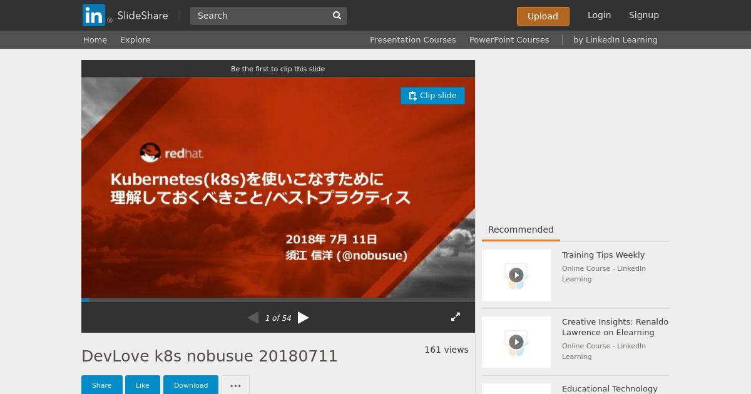The width and height of the screenshot is (751, 394).
Task: Open Educational Technology course title
Action: pos(610,388)
